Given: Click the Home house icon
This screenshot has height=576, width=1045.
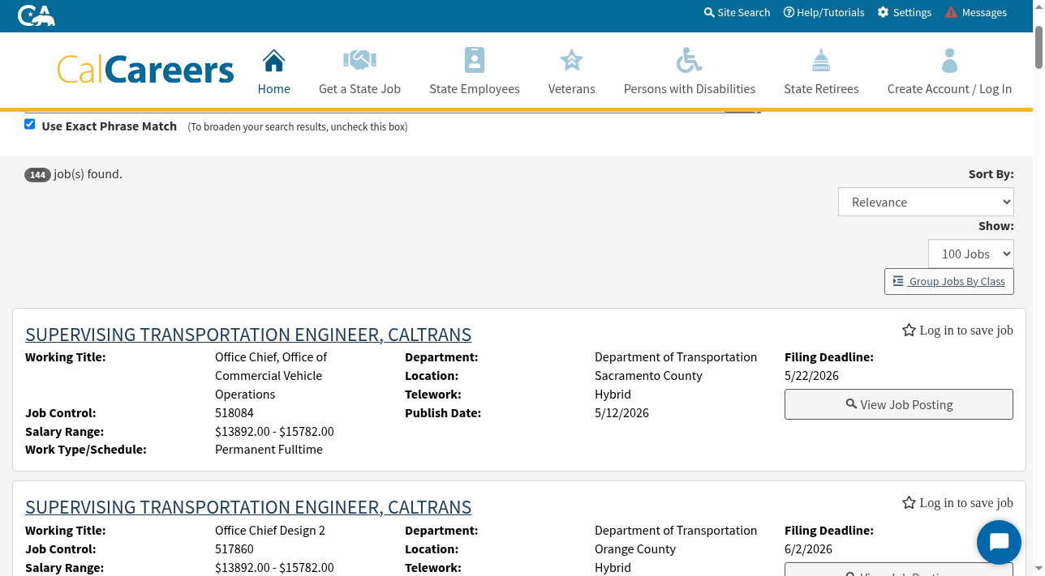Looking at the screenshot, I should click(274, 61).
